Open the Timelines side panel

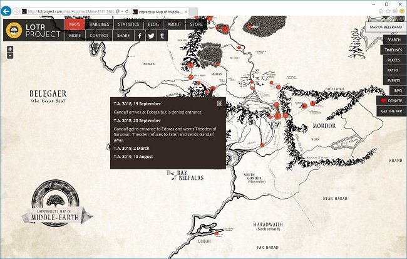coord(393,50)
